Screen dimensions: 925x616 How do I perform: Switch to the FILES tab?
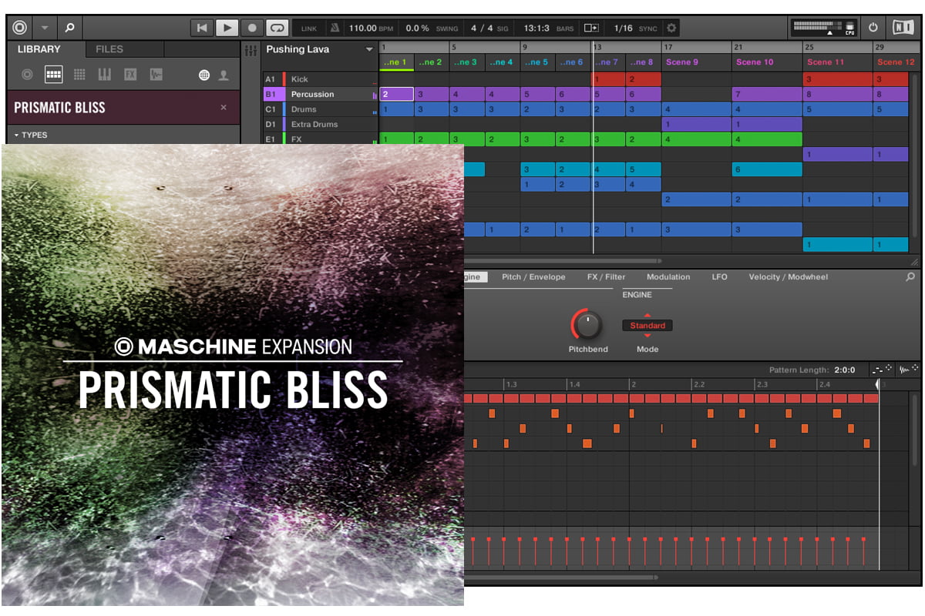pyautogui.click(x=109, y=49)
